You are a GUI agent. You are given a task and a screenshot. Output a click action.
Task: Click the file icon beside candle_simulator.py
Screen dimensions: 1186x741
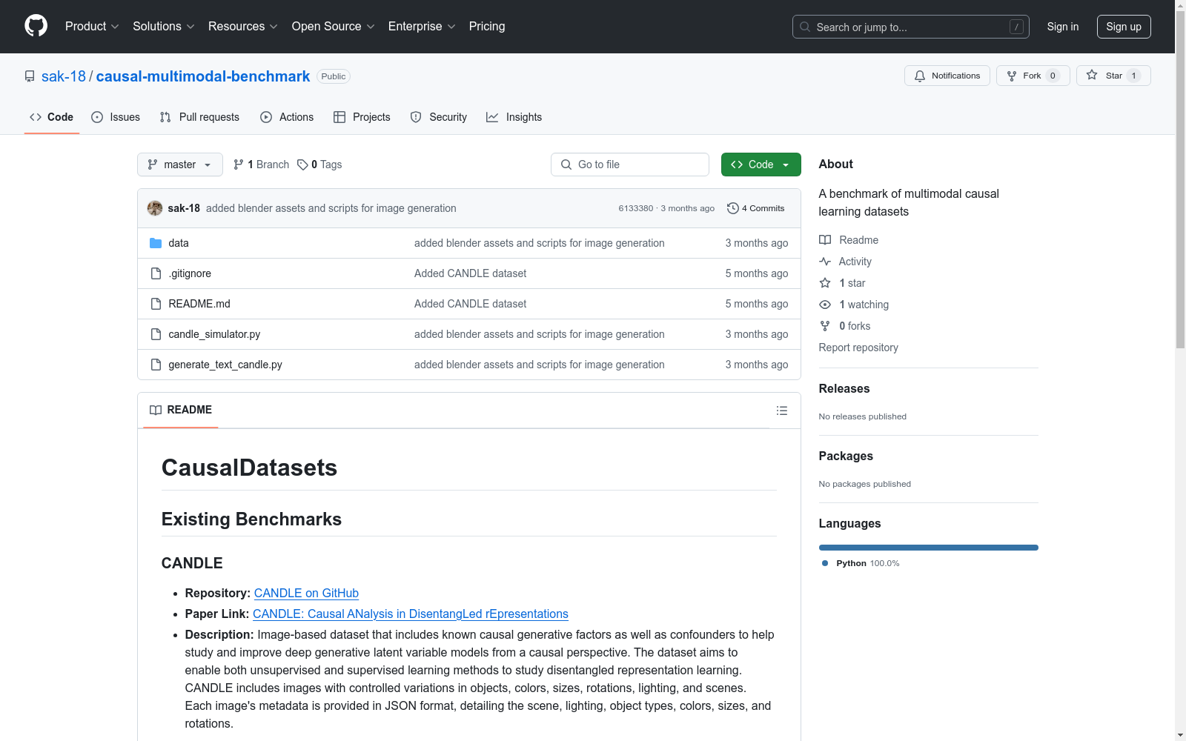click(x=156, y=334)
